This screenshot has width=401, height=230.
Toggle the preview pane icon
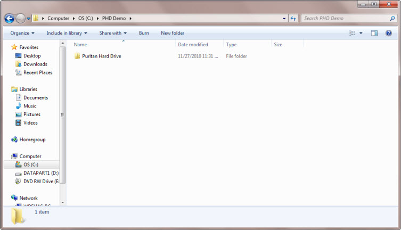[x=374, y=33]
